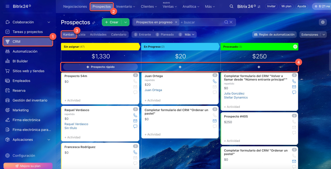331x169 pixels.
Task: Clear the search filter with X icon
Action: pos(231,22)
